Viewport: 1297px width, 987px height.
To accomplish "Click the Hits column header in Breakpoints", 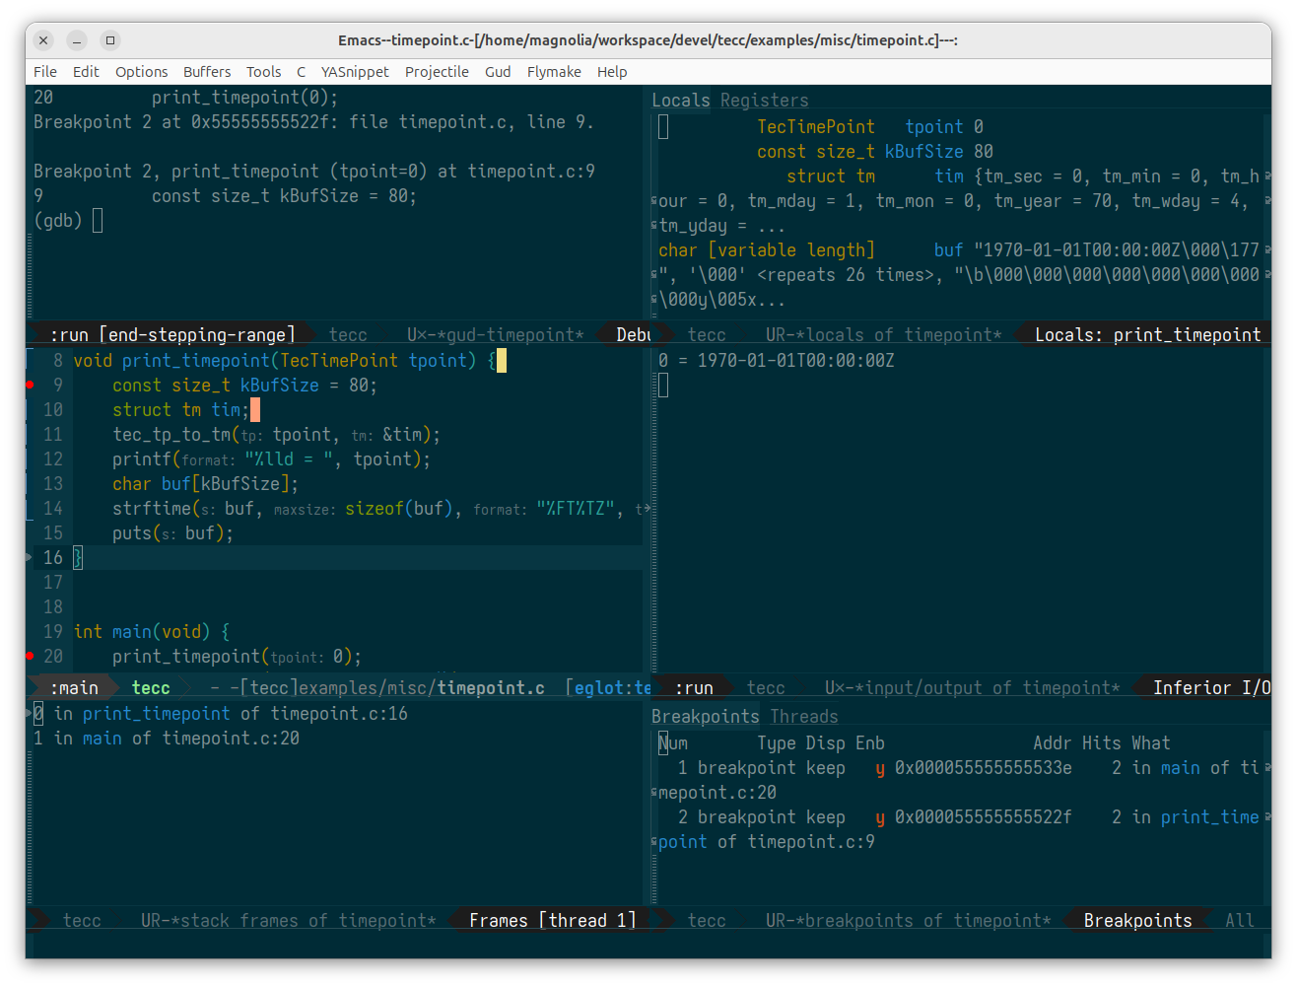I will 1101,743.
